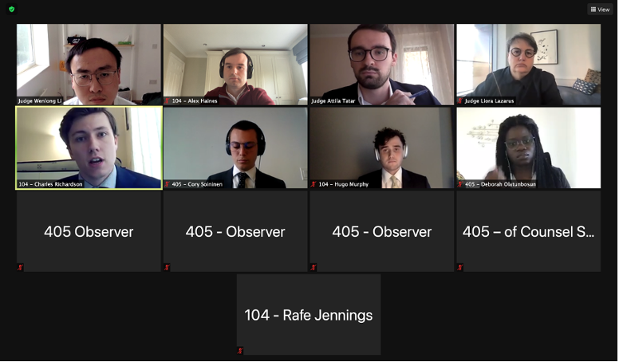This screenshot has height=362, width=619.
Task: Click muted mic icon on Alex Haines
Action: (167, 101)
